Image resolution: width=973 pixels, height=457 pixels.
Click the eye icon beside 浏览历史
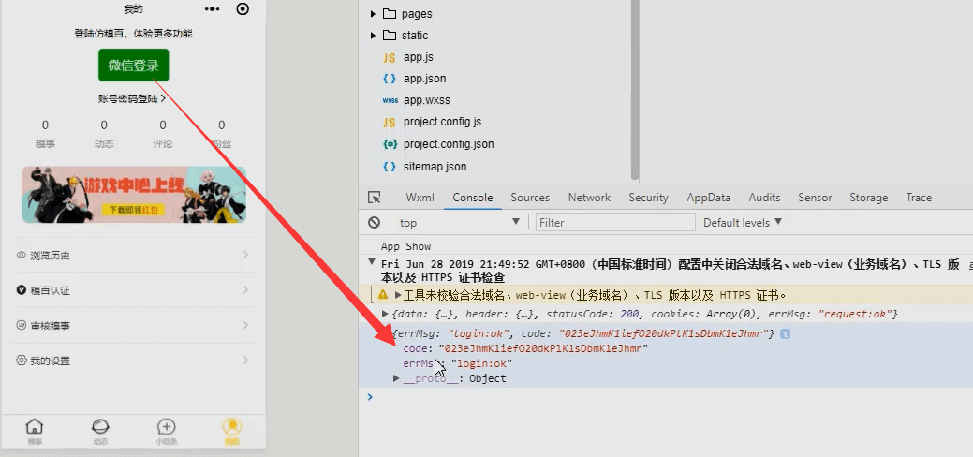tap(22, 256)
